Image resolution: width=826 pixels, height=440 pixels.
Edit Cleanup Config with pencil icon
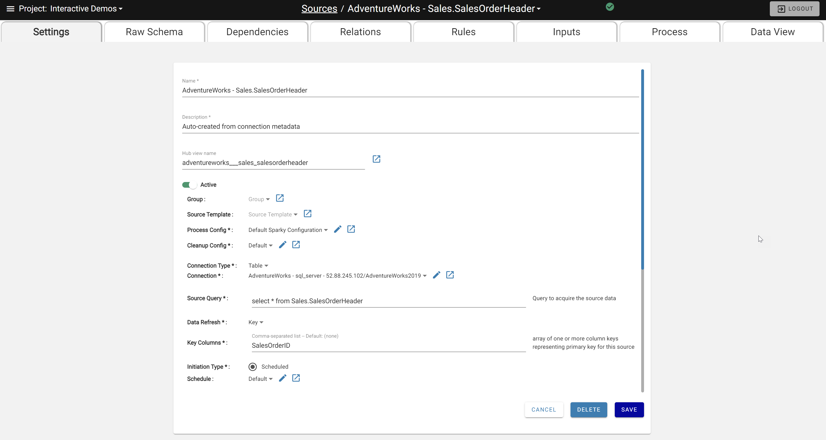282,245
